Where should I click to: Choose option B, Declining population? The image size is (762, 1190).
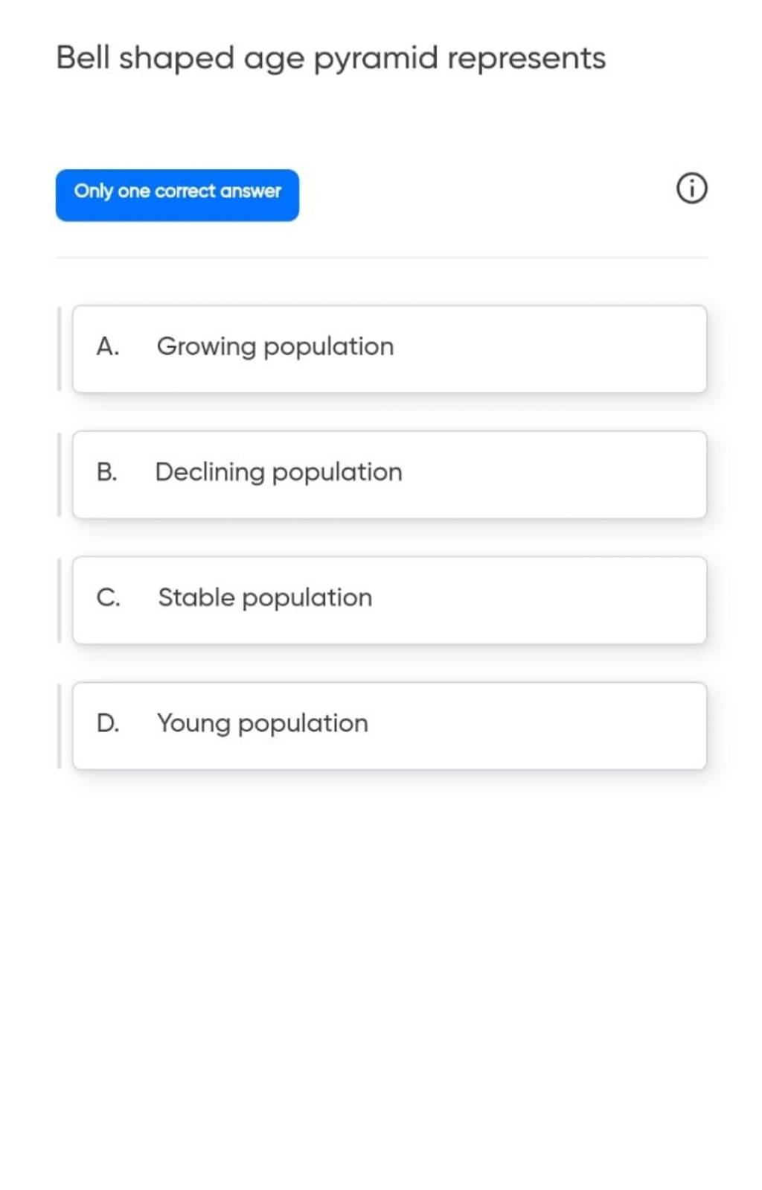point(279,473)
